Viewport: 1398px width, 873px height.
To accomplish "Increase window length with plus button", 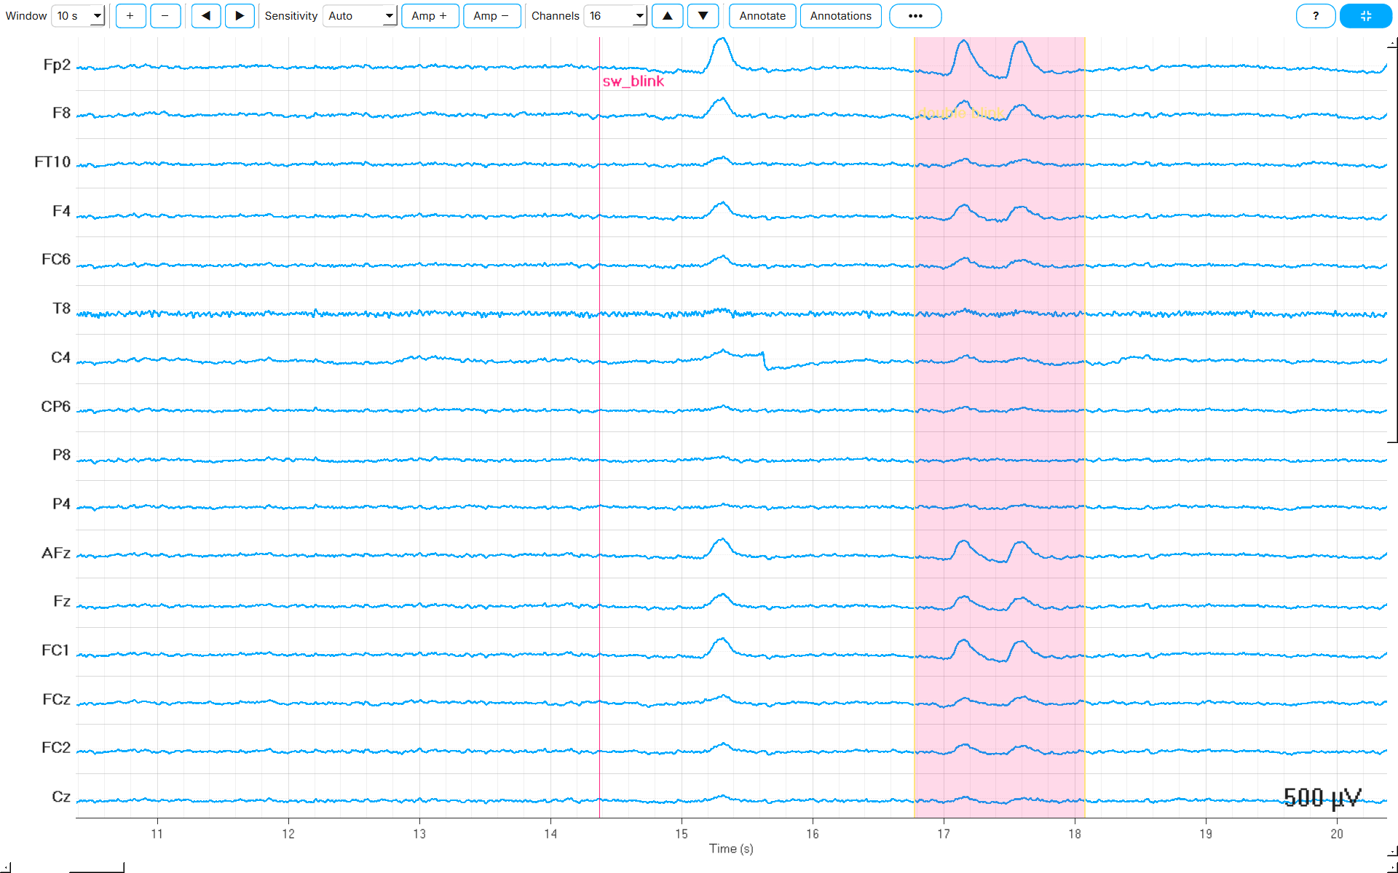I will point(130,16).
